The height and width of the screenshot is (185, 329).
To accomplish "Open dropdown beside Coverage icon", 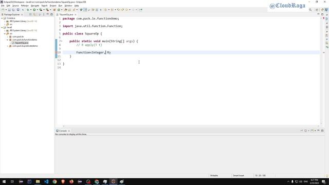I will coord(44,10).
